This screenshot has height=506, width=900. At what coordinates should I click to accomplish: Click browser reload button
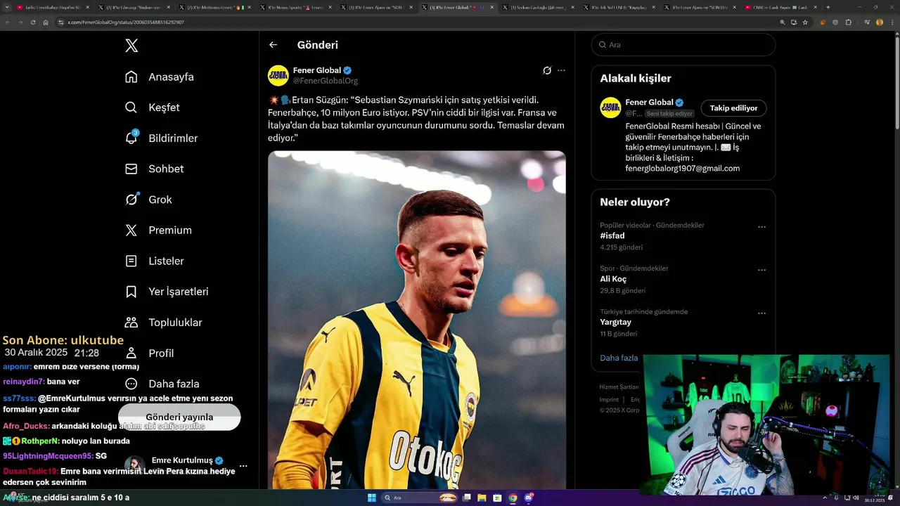[33, 22]
